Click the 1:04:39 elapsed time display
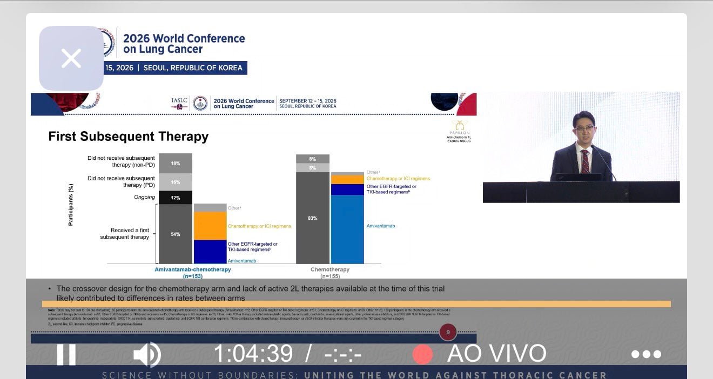The height and width of the screenshot is (379, 713). (253, 354)
